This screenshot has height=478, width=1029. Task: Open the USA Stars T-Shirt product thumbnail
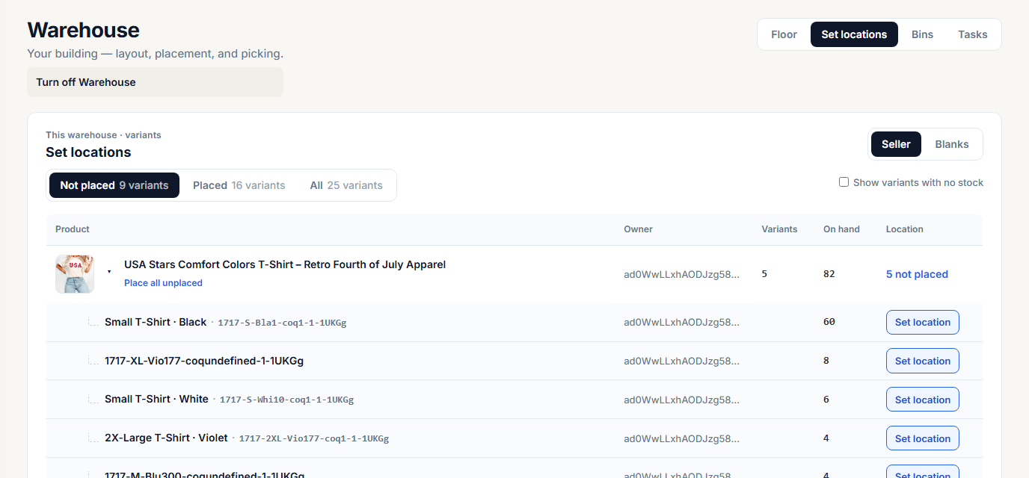(x=75, y=274)
